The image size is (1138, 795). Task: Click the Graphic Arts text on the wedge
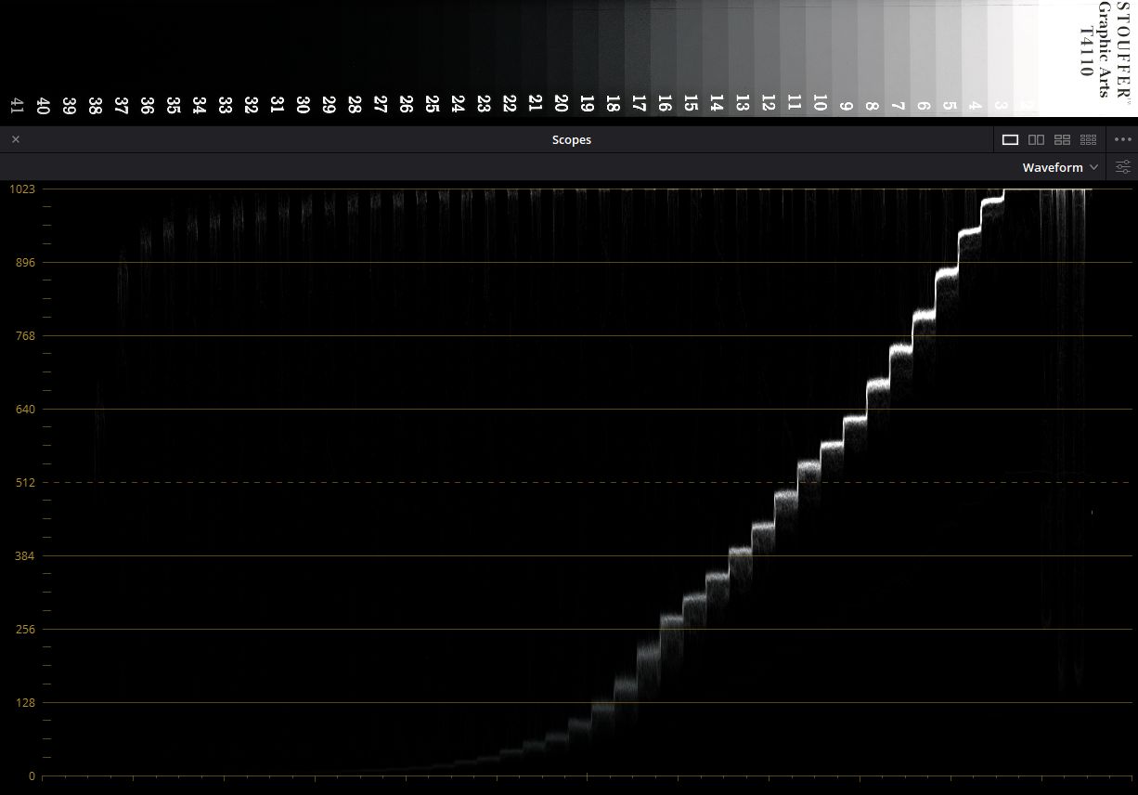click(x=1104, y=48)
